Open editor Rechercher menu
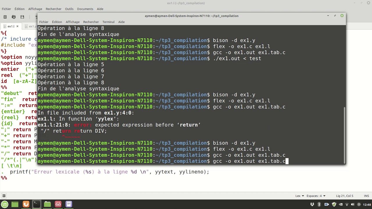Screen dimensions: 372x209 tap(53, 9)
